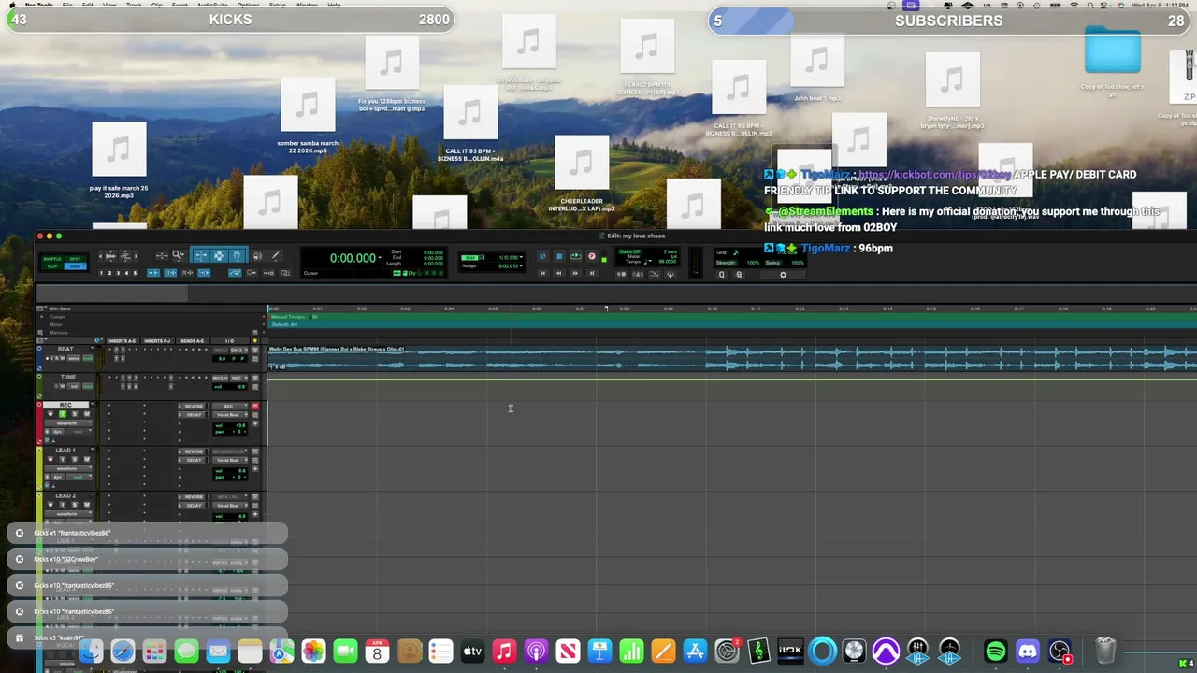1197x673 pixels.
Task: Click the Return to Zero transport button
Action: pyautogui.click(x=543, y=273)
